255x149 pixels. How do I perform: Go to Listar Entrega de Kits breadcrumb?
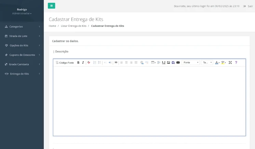73,26
